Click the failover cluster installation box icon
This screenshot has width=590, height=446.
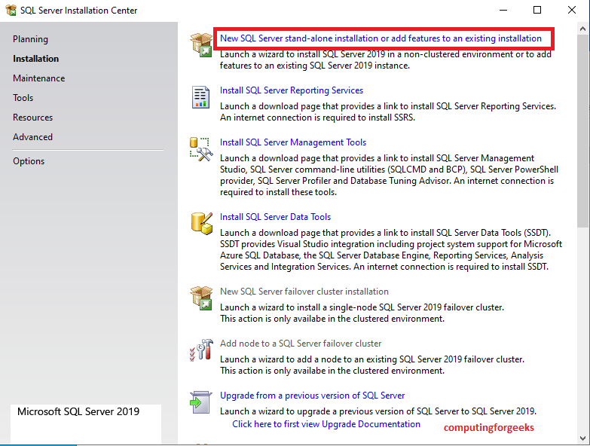(x=202, y=298)
